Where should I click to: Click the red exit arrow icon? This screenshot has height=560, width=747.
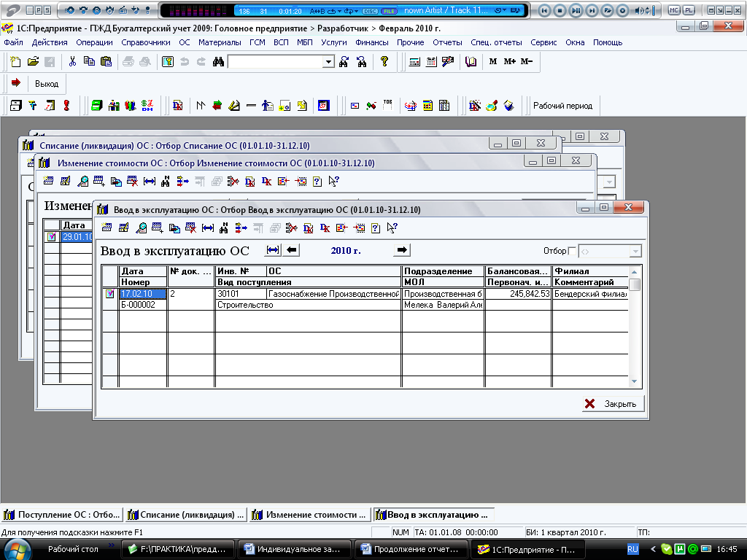point(16,83)
